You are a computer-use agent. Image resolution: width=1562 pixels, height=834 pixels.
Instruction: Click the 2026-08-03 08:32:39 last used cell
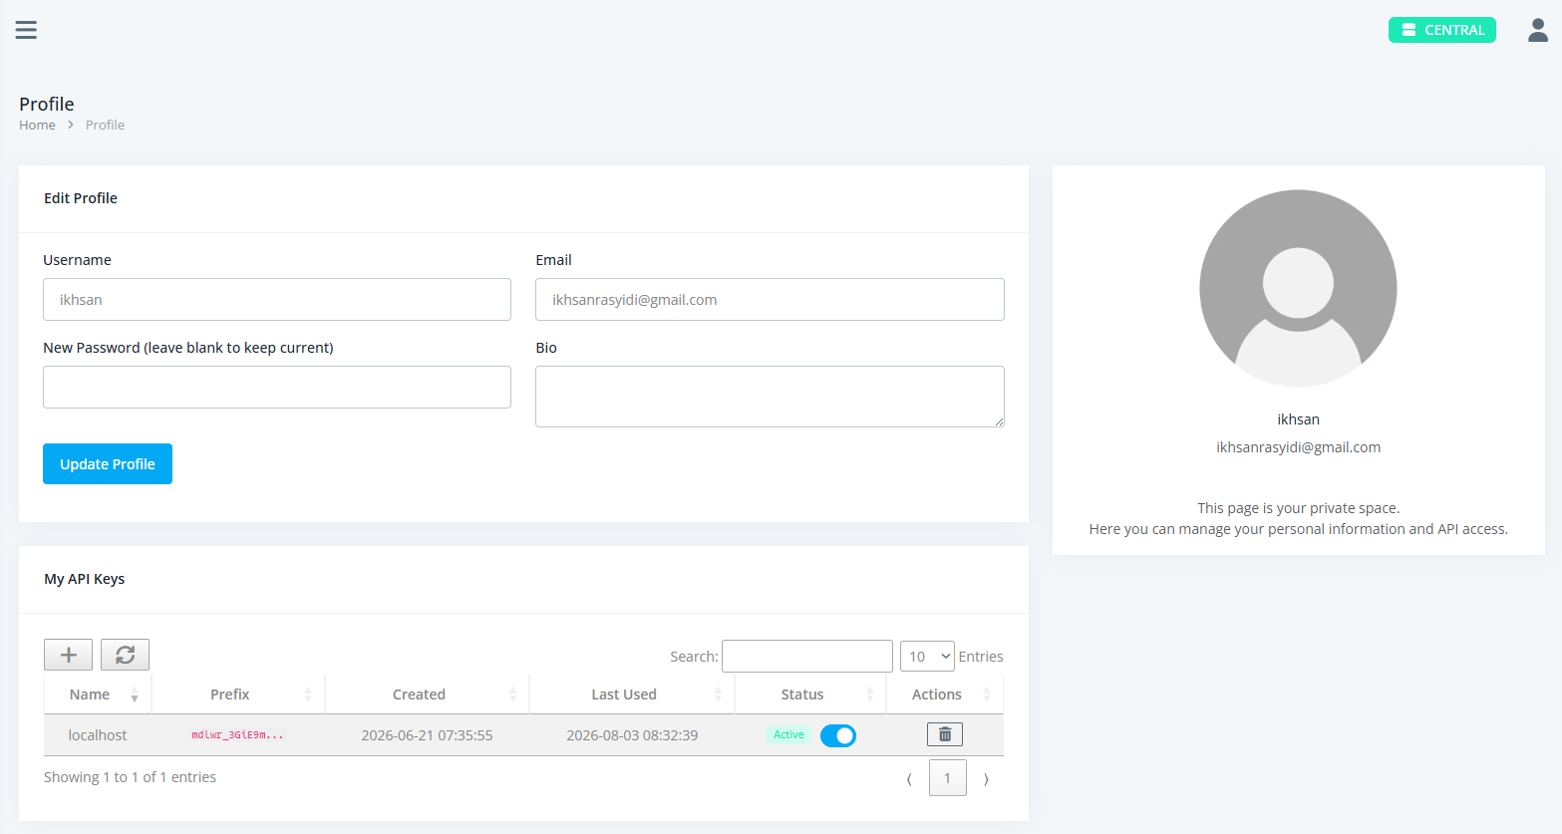coord(632,735)
